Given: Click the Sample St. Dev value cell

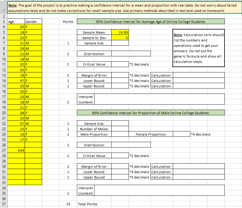Looking at the screenshot, I should click(120, 38).
